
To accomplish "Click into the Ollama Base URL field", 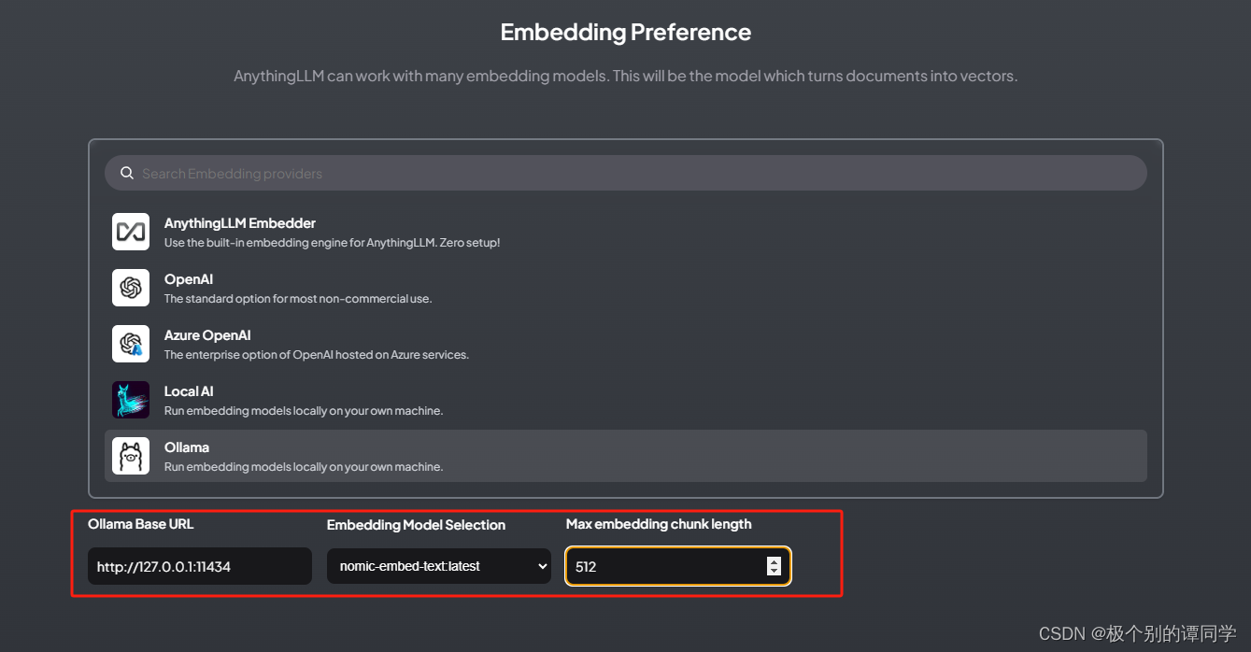I will (200, 566).
